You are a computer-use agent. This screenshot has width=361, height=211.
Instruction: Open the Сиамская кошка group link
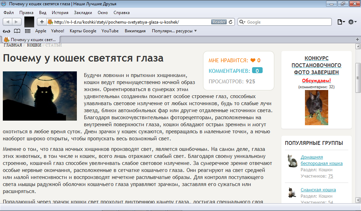(x=318, y=190)
